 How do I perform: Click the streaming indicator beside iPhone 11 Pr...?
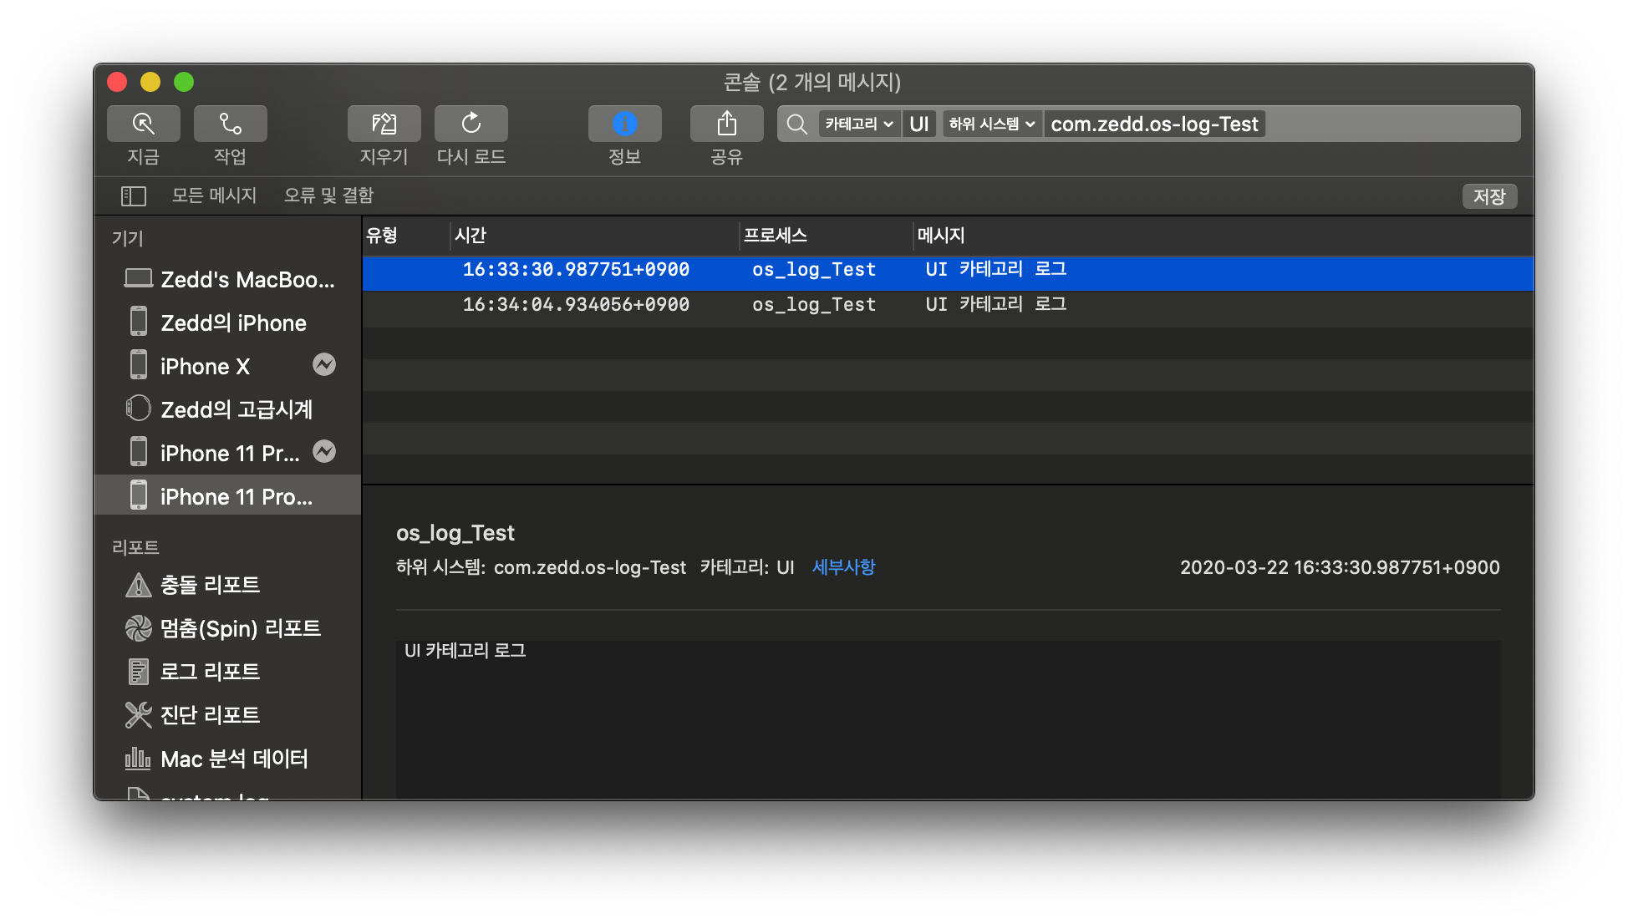pyautogui.click(x=324, y=452)
